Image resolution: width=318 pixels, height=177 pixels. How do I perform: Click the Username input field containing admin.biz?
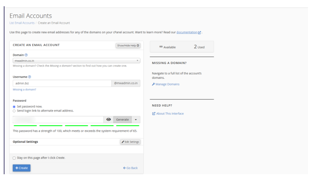tap(61, 83)
